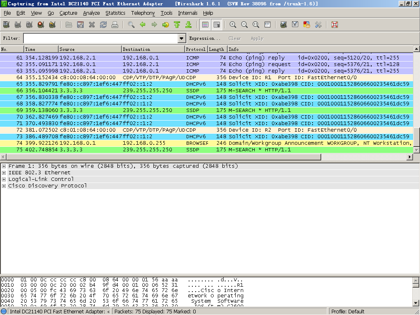The width and height of the screenshot is (420, 315).
Task: Sort by the Length column header
Action: pyautogui.click(x=217, y=49)
